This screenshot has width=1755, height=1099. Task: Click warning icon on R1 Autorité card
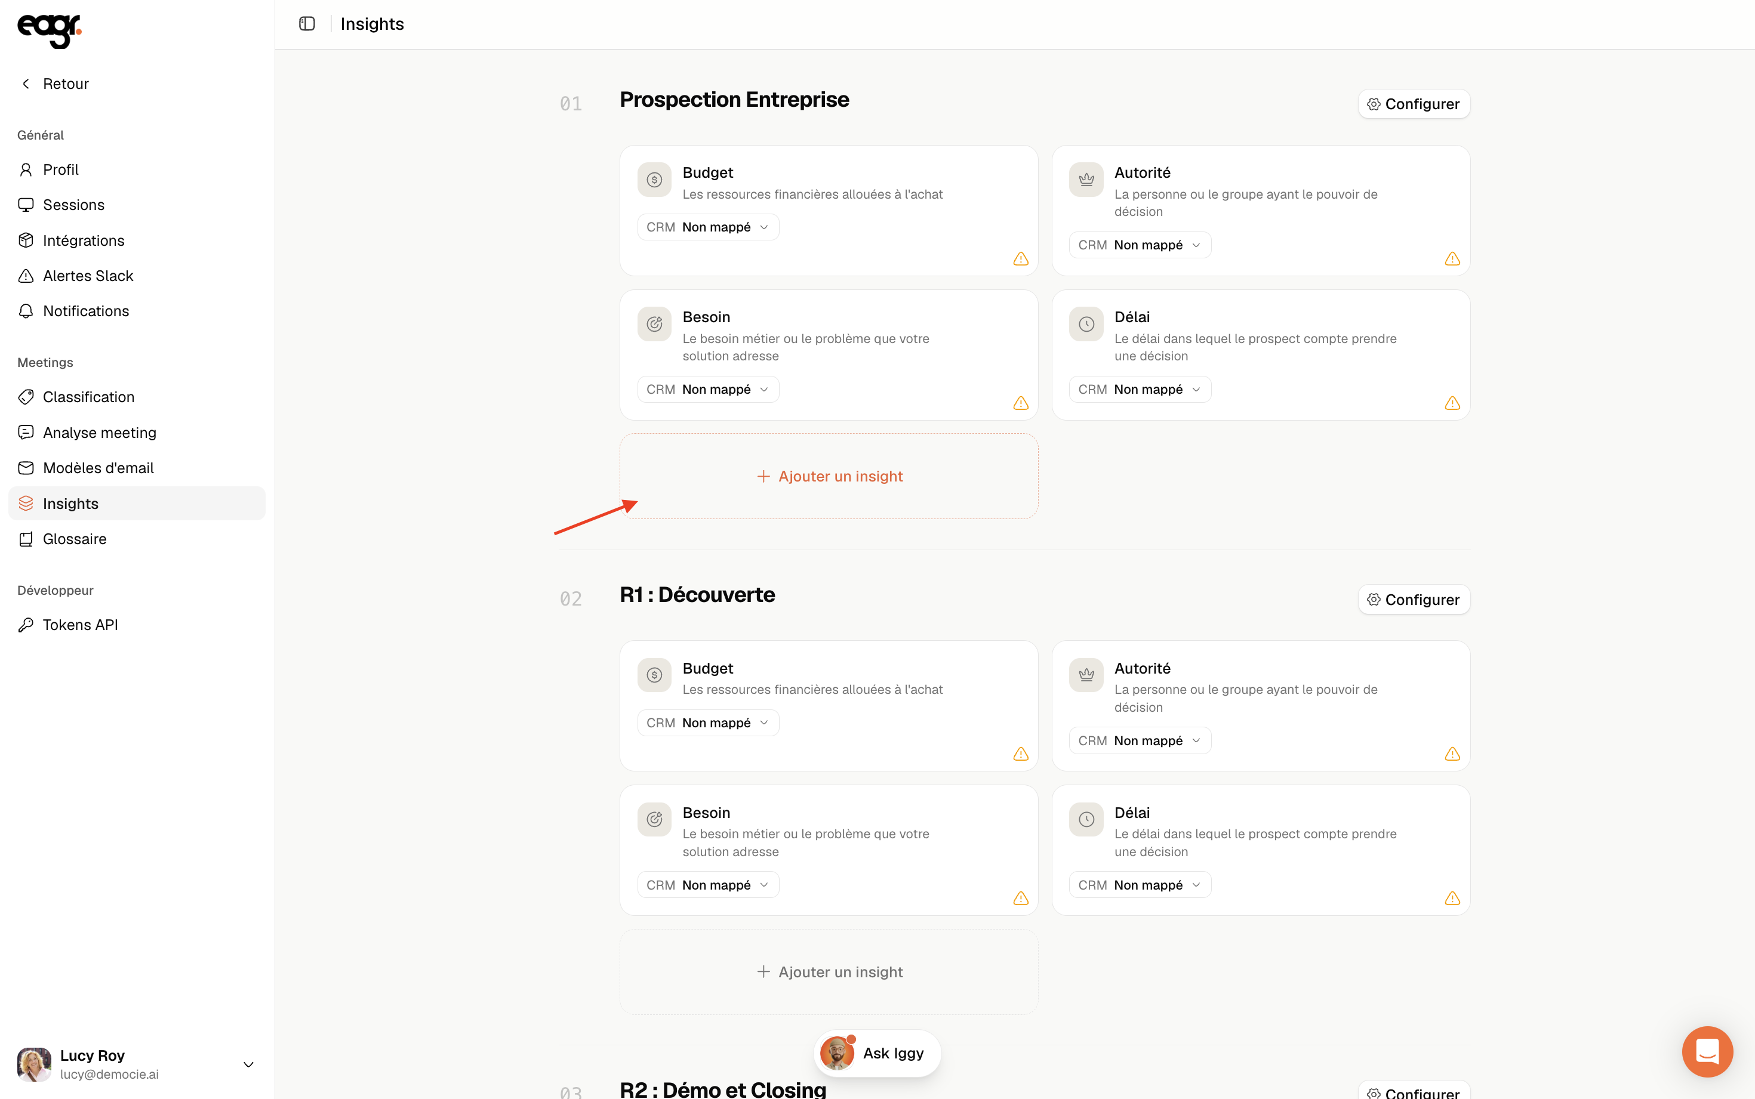(x=1452, y=755)
